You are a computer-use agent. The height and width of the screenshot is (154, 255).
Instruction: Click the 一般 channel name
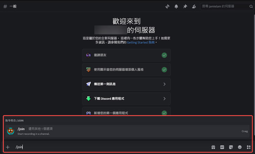pos(13,6)
